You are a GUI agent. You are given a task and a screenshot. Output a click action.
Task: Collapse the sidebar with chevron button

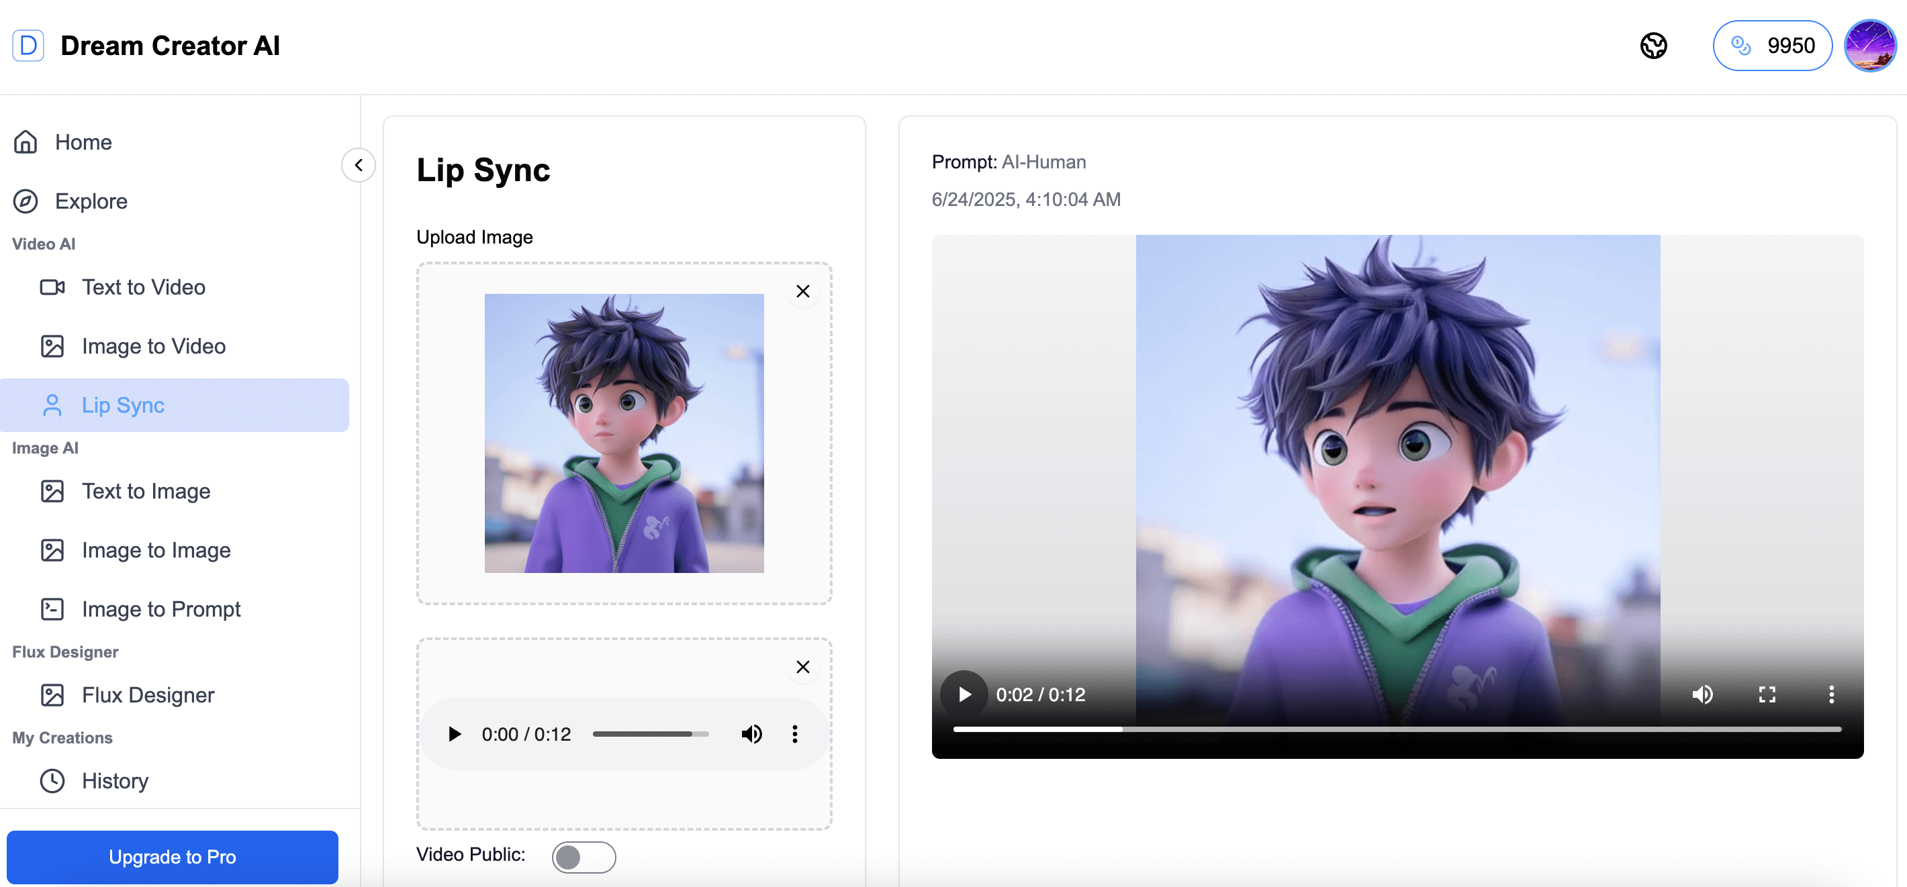(x=359, y=165)
